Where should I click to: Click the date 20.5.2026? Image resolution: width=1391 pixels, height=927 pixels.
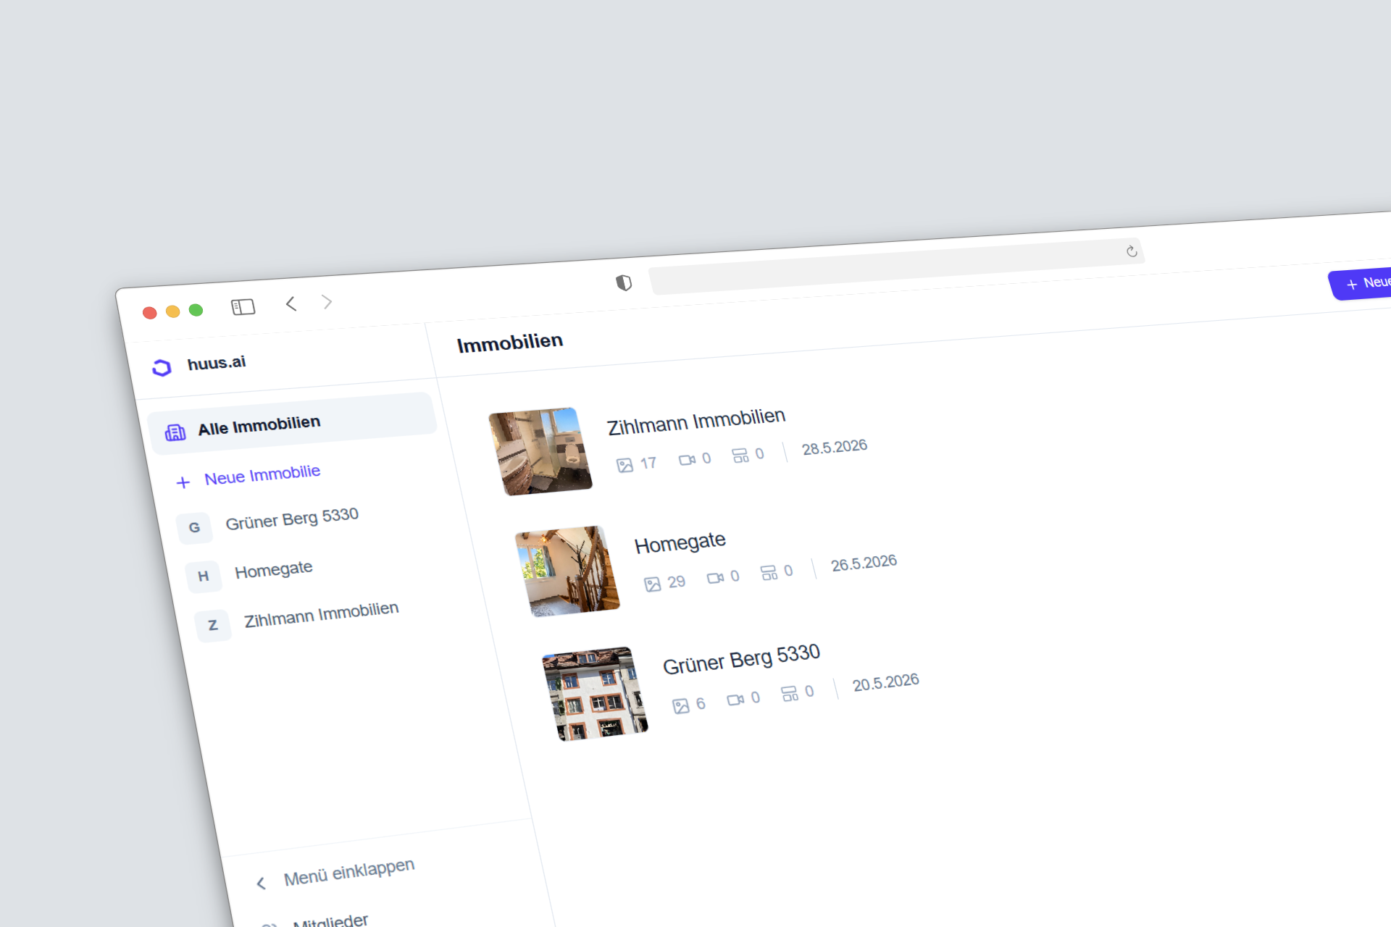tap(886, 682)
